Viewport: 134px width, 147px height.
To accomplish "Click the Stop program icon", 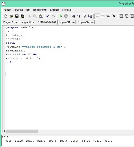I will pyautogui.click(x=66, y=16).
